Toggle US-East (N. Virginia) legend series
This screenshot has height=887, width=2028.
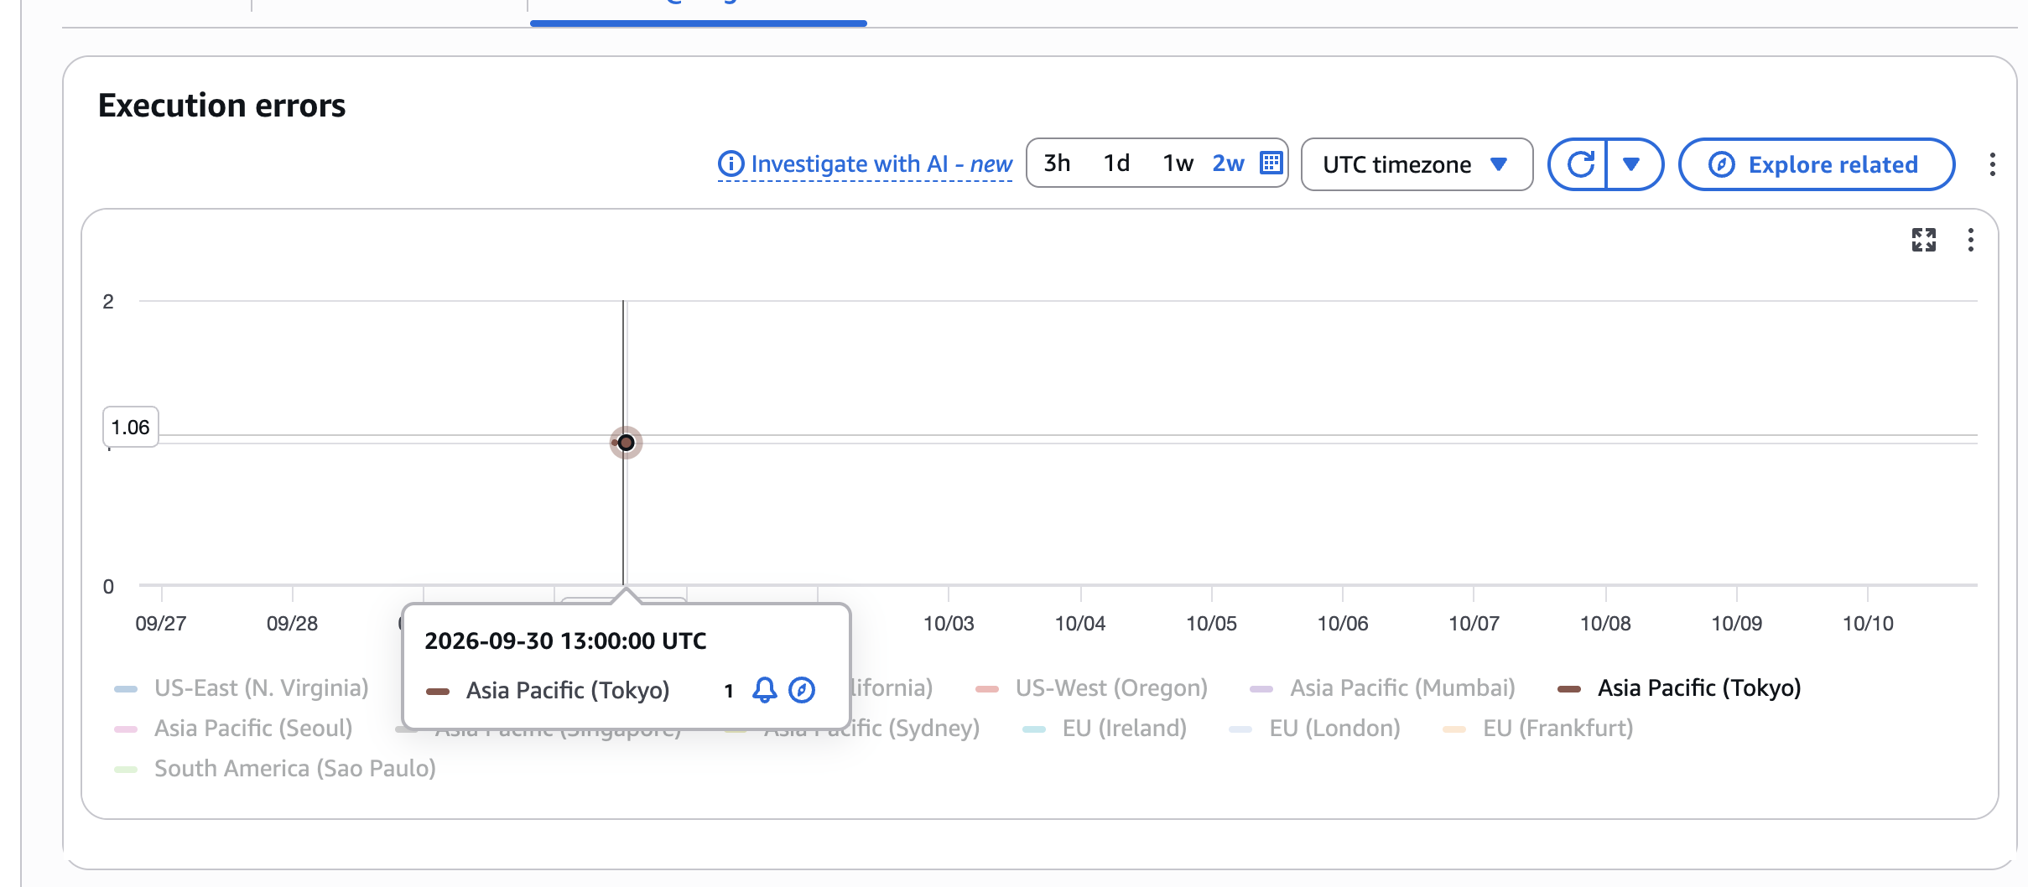click(x=242, y=688)
